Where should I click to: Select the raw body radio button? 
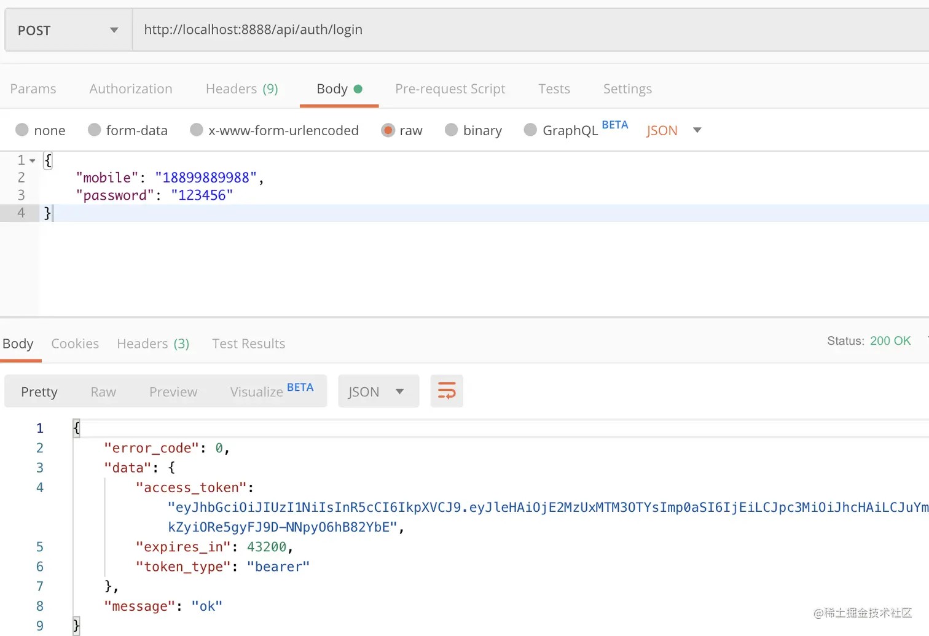point(388,130)
